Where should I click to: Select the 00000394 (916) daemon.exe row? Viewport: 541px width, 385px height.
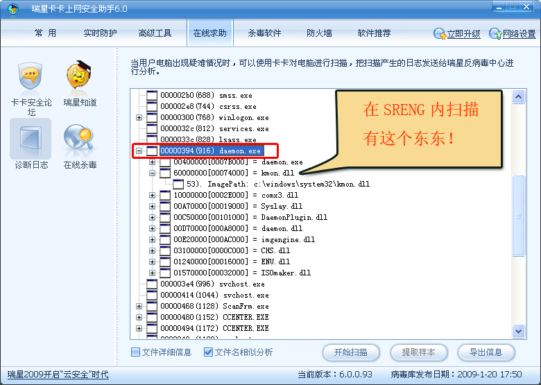pyautogui.click(x=211, y=151)
